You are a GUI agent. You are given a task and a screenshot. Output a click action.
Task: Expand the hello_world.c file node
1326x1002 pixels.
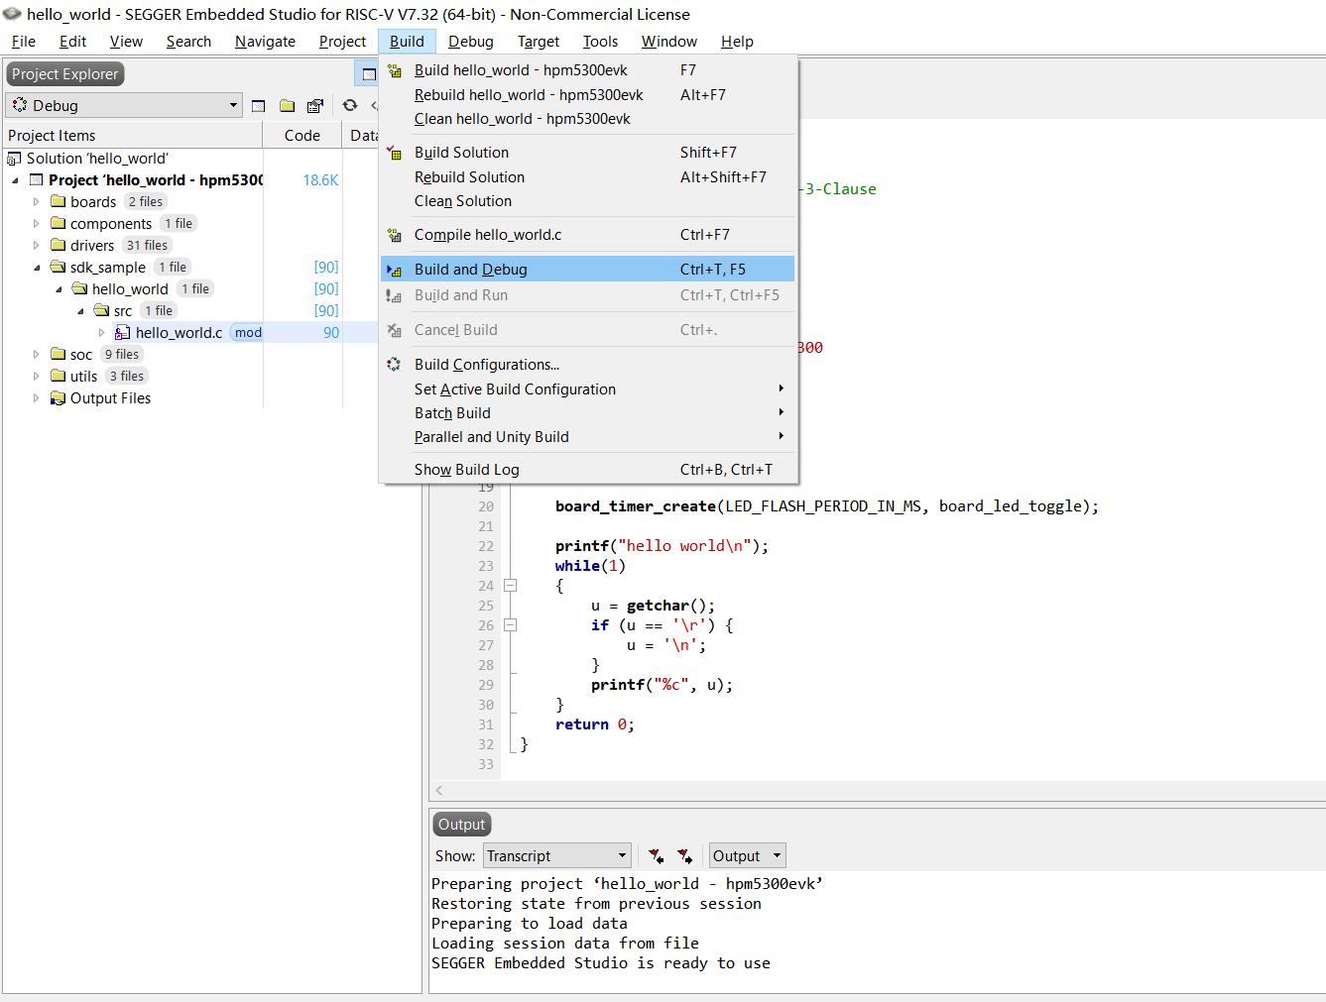point(102,333)
